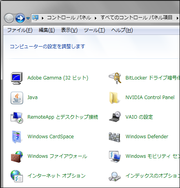Open the BitLocker padlock drive icon
The image size is (180, 188).
115,78
